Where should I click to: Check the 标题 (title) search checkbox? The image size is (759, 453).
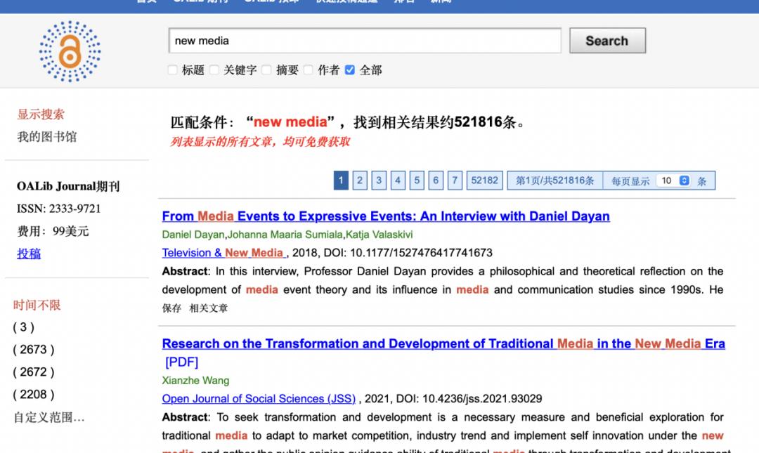(172, 70)
